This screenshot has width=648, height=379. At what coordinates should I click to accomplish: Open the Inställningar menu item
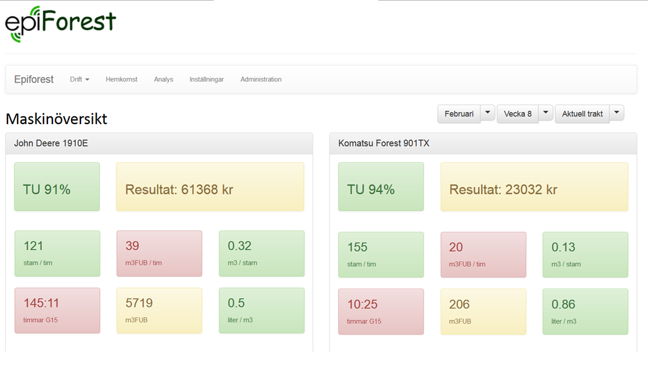(x=207, y=79)
